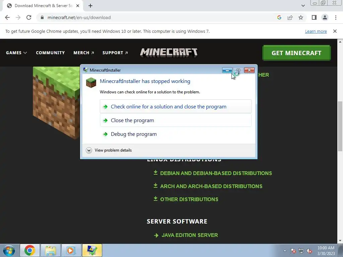Click the GET MINECRAFT button

pos(296,53)
